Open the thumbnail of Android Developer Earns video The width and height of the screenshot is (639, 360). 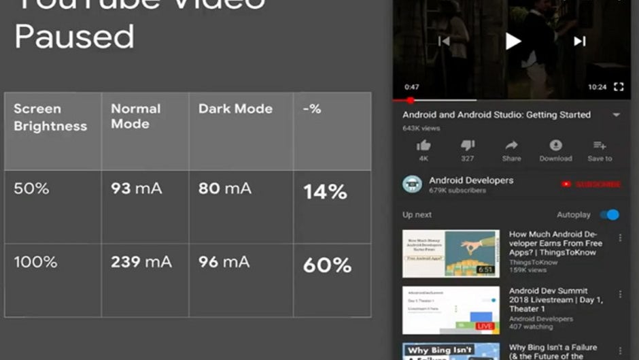pos(451,253)
